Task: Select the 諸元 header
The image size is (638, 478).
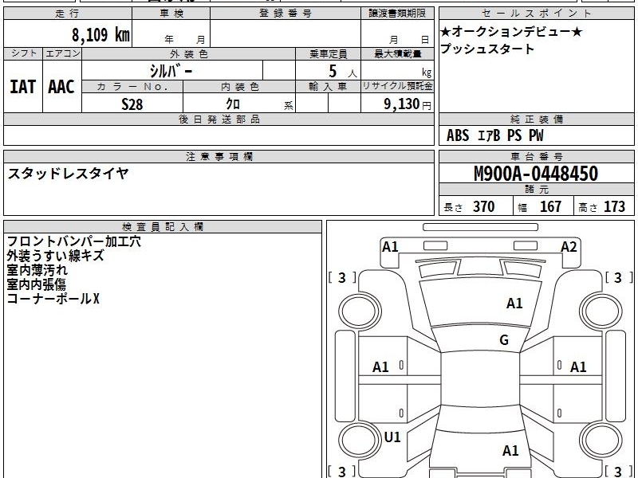Action: 536,190
